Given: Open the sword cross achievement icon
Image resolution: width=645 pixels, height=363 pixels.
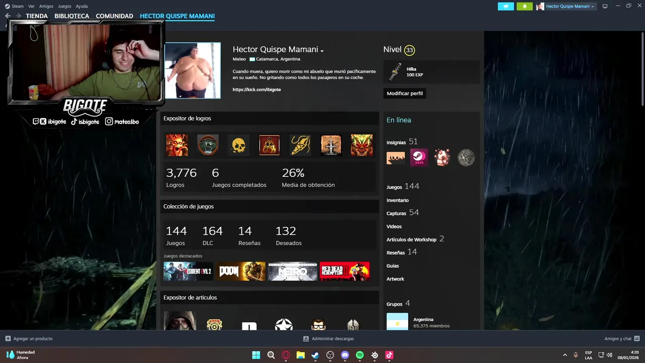Looking at the screenshot, I should click(331, 145).
